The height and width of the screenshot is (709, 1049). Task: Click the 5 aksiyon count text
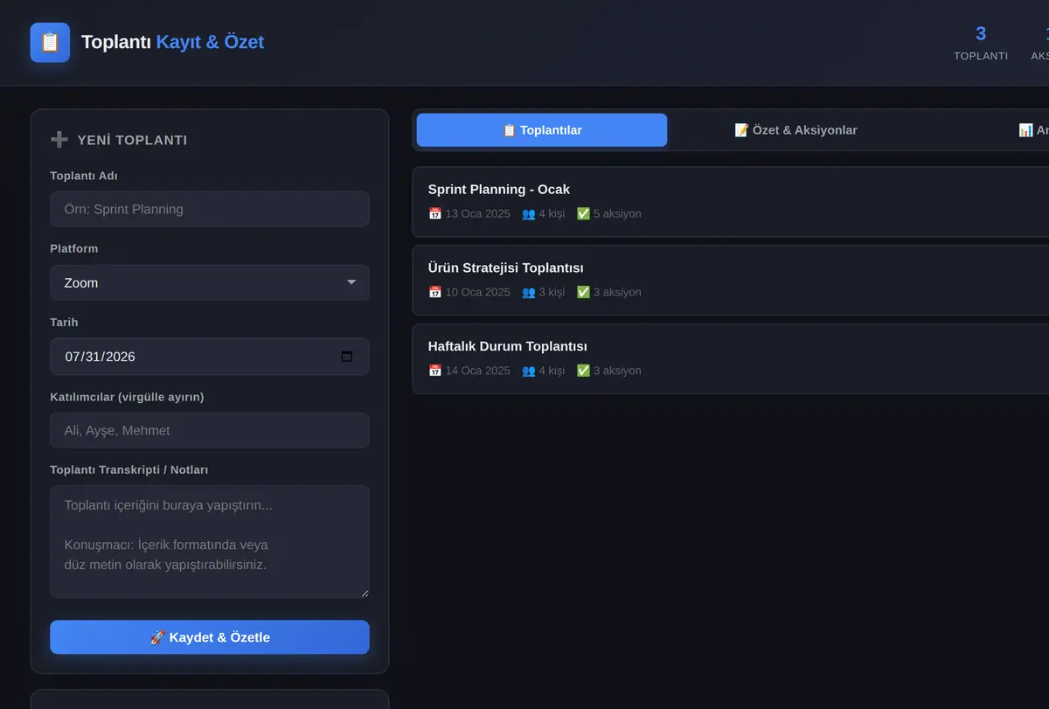(617, 213)
